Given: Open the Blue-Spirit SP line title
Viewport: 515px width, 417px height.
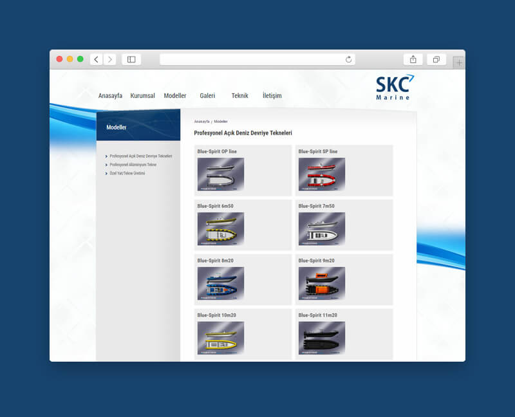Looking at the screenshot, I should click(x=317, y=151).
